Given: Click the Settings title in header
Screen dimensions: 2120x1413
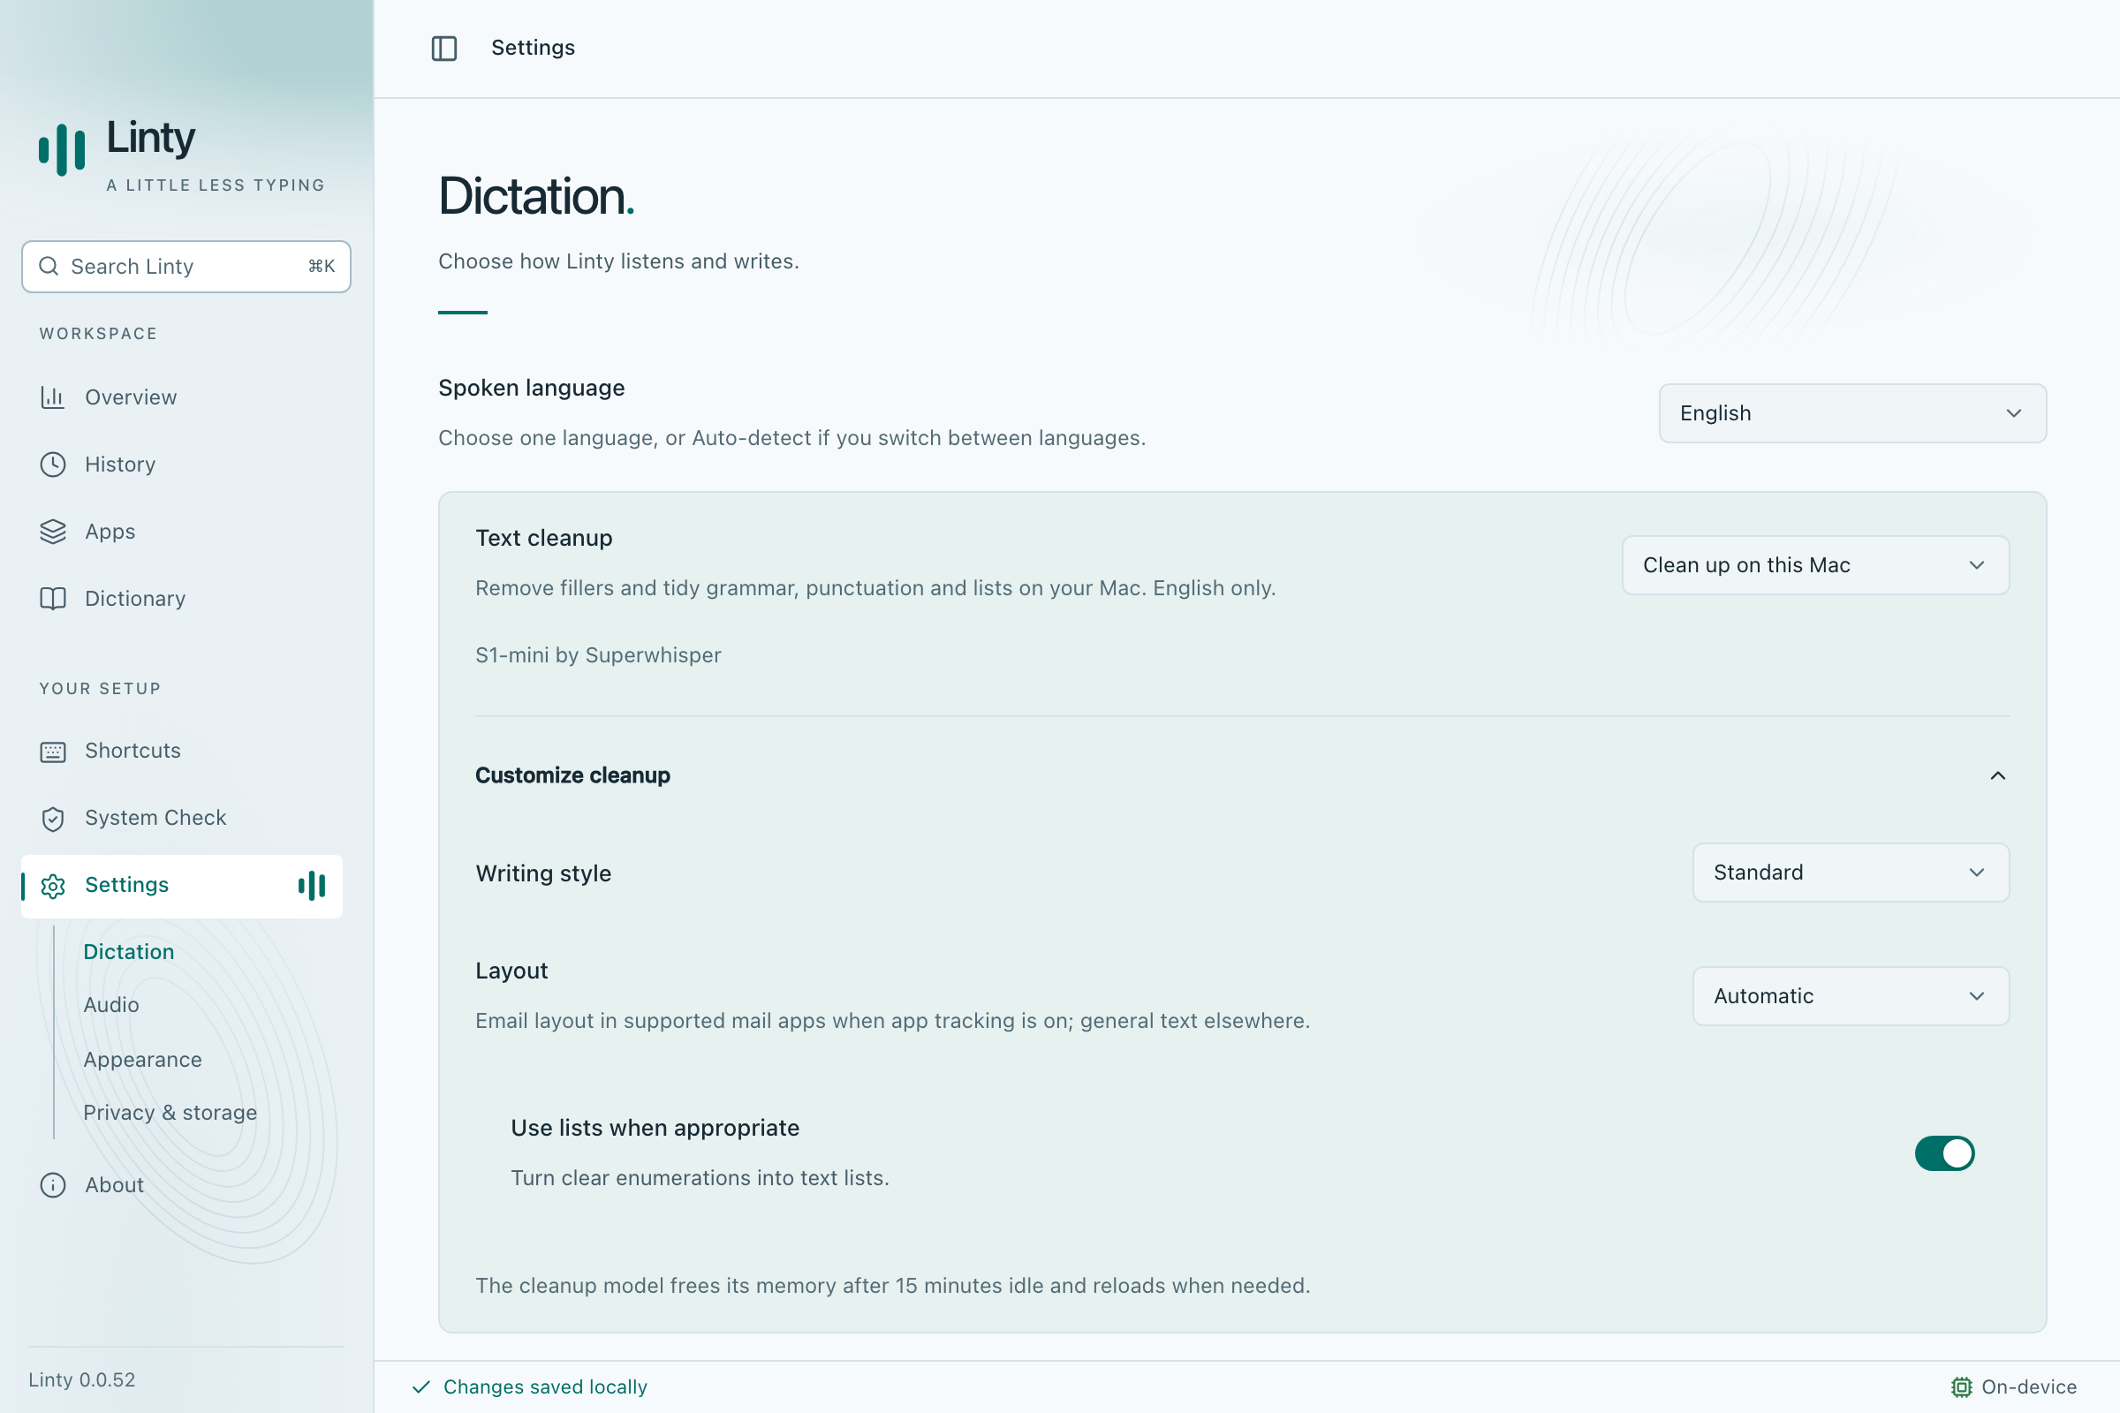Looking at the screenshot, I should pyautogui.click(x=533, y=48).
